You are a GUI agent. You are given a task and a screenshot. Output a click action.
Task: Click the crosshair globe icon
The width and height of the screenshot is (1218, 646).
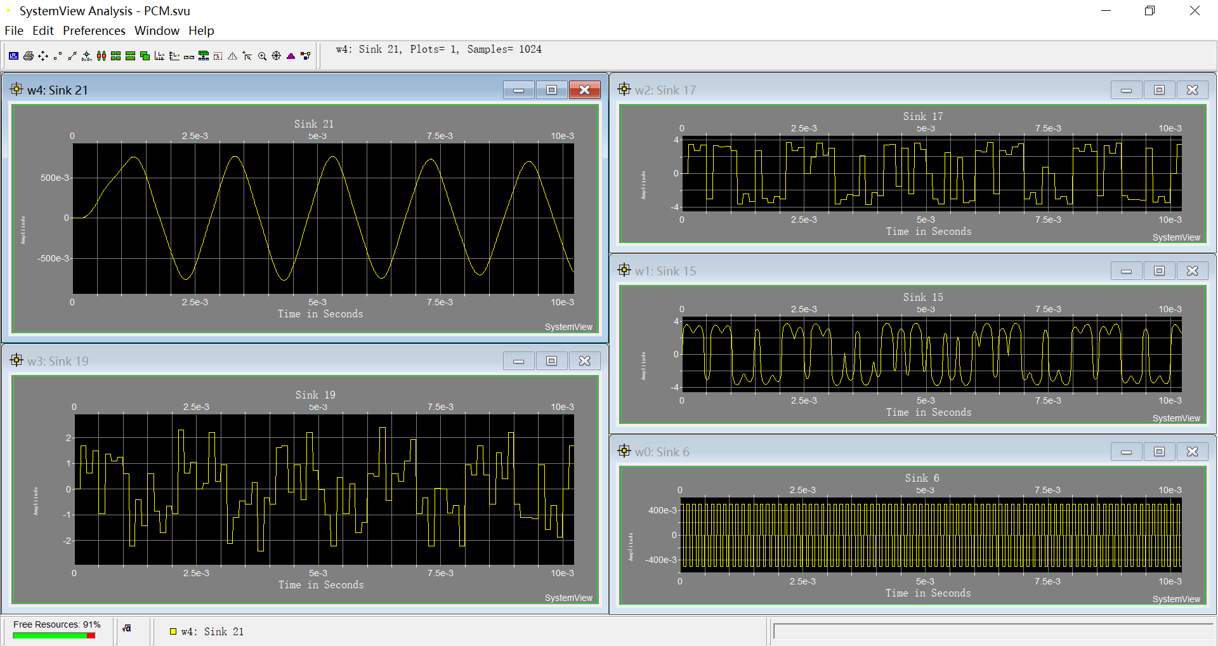coord(277,56)
